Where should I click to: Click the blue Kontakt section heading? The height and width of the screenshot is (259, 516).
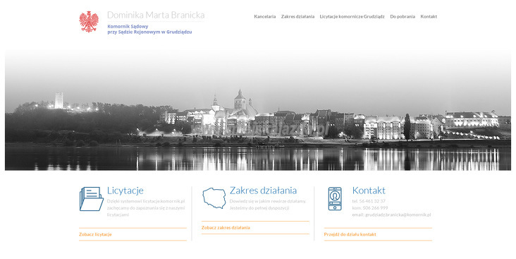369,191
